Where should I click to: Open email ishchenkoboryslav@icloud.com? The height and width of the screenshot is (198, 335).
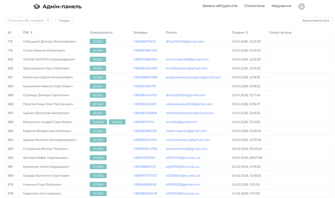pyautogui.click(x=190, y=113)
